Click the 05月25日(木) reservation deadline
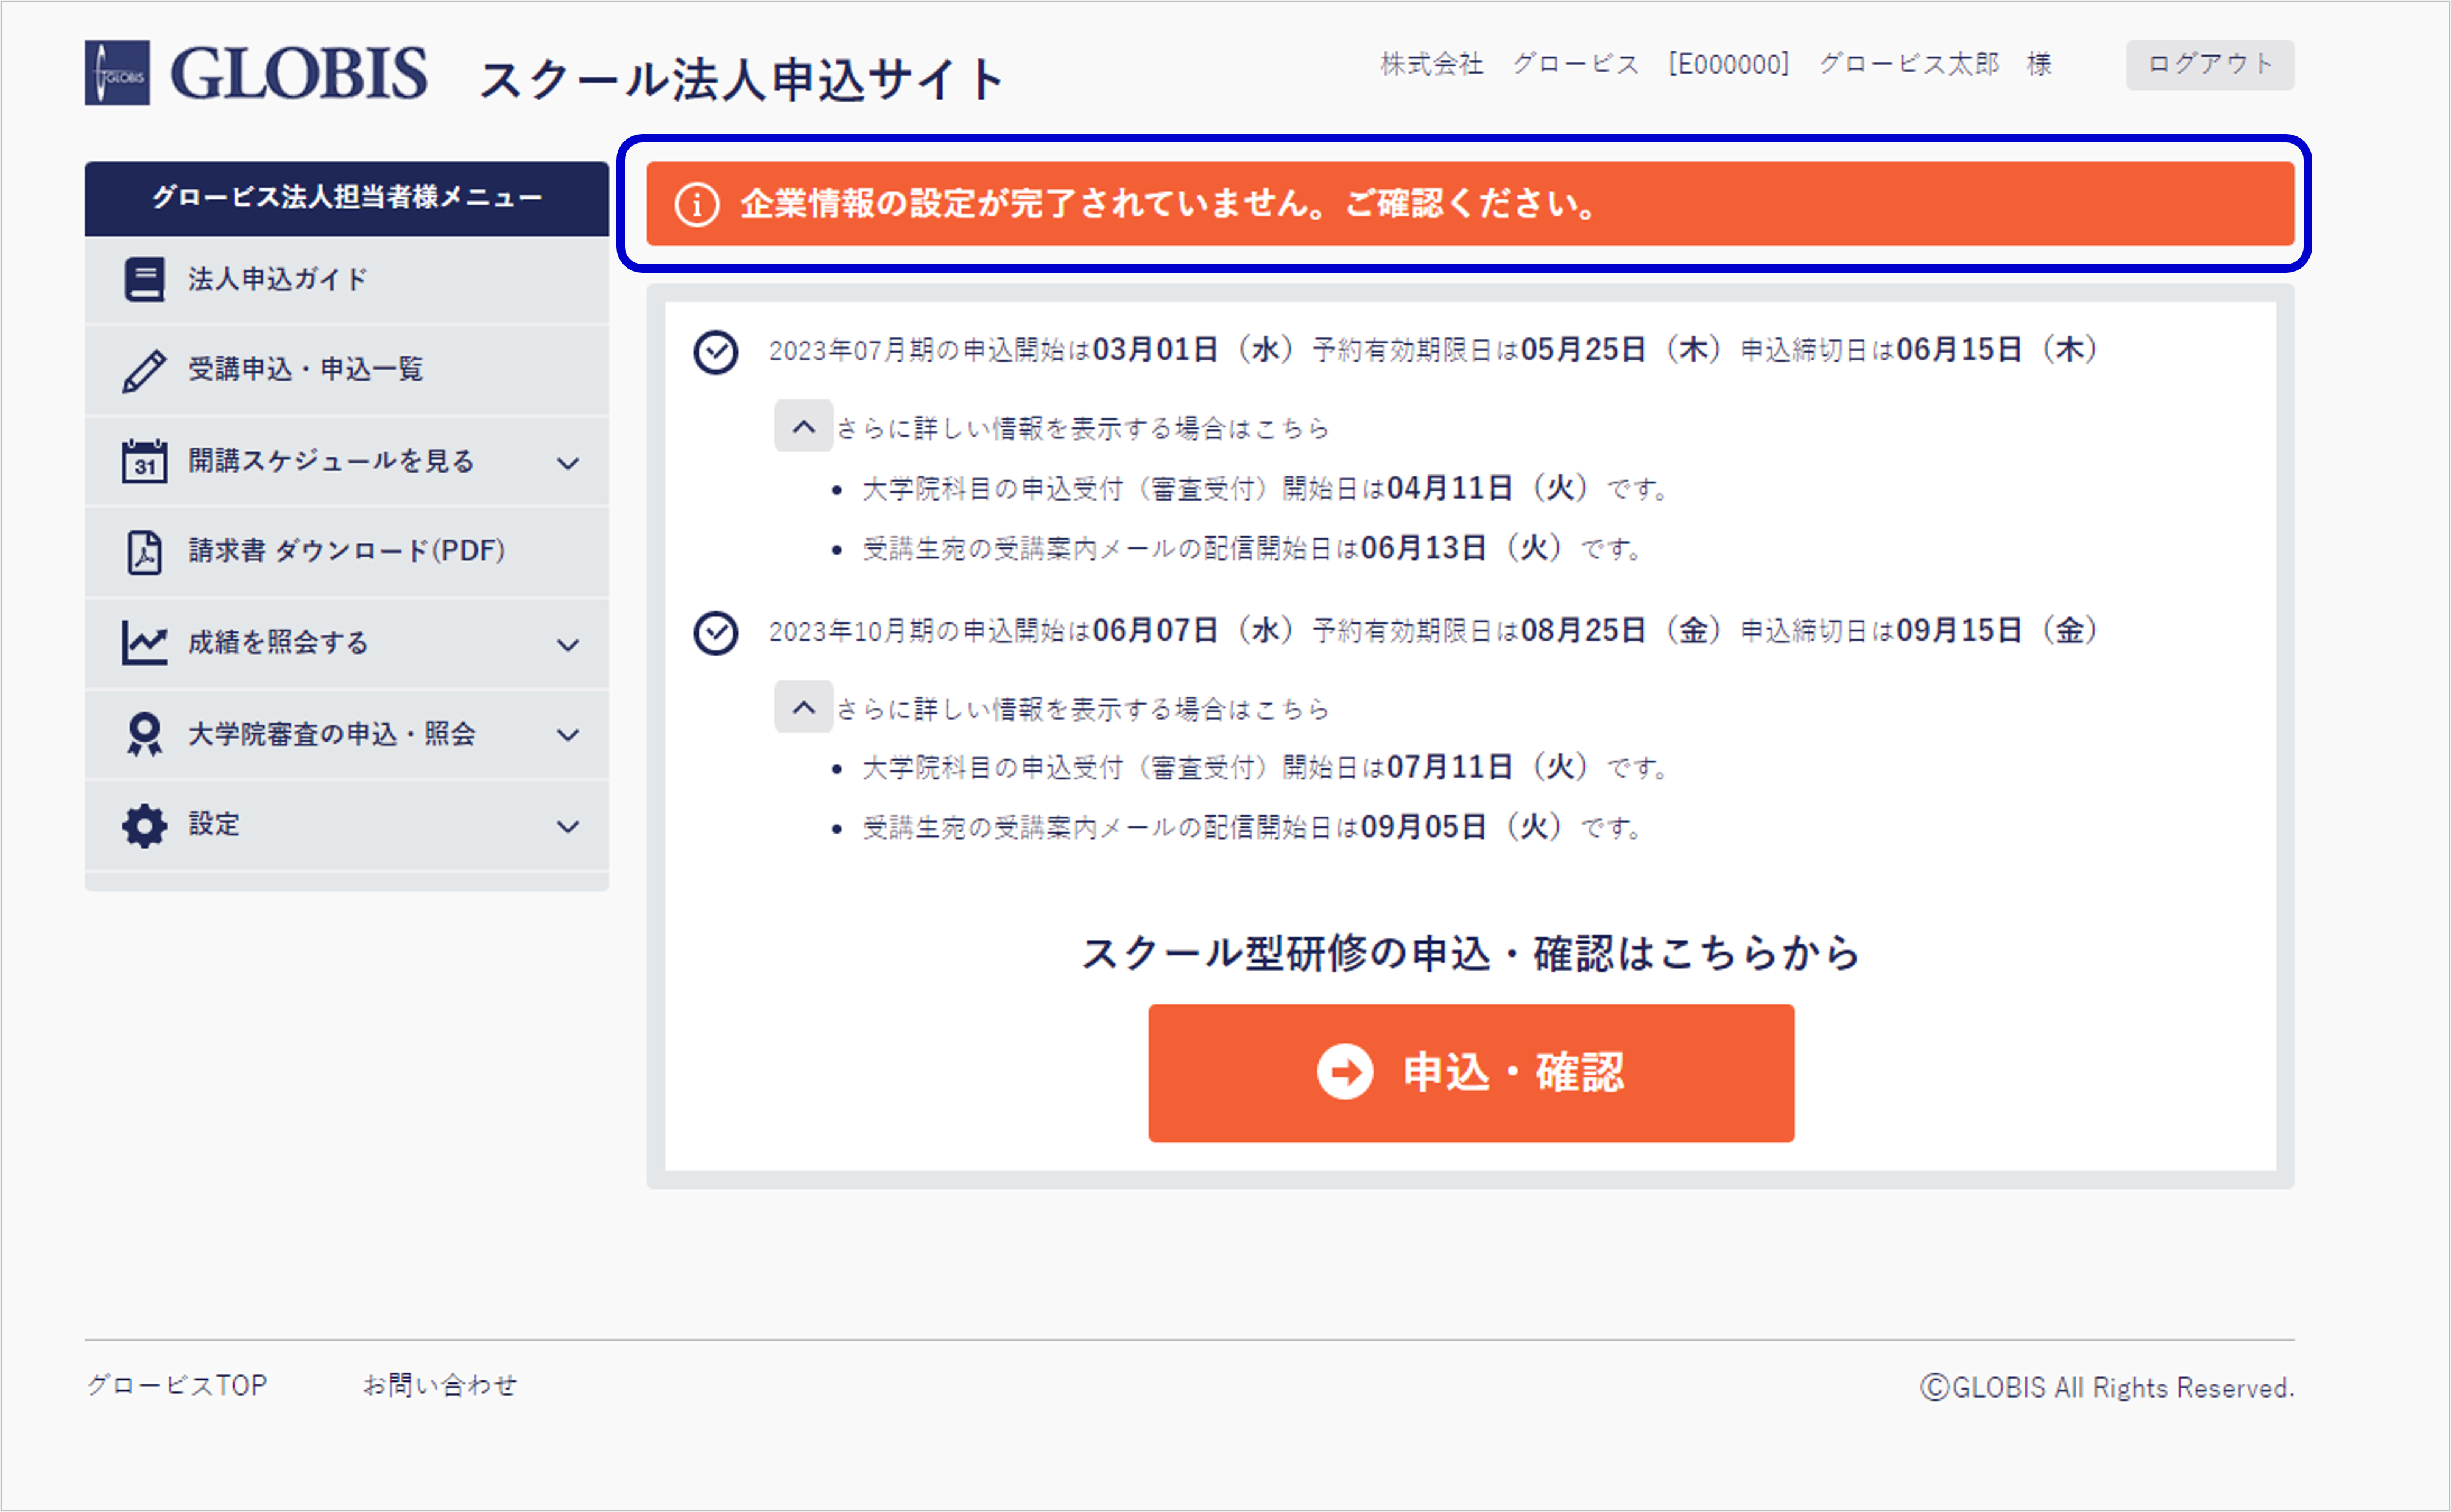The width and height of the screenshot is (2451, 1512). (x=1622, y=350)
